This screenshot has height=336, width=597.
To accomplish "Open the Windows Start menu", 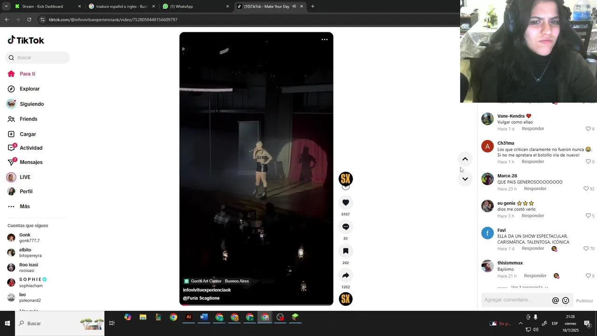I will coord(7,323).
